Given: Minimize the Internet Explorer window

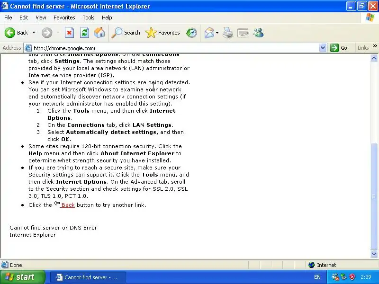Looking at the screenshot, I should point(351,6).
